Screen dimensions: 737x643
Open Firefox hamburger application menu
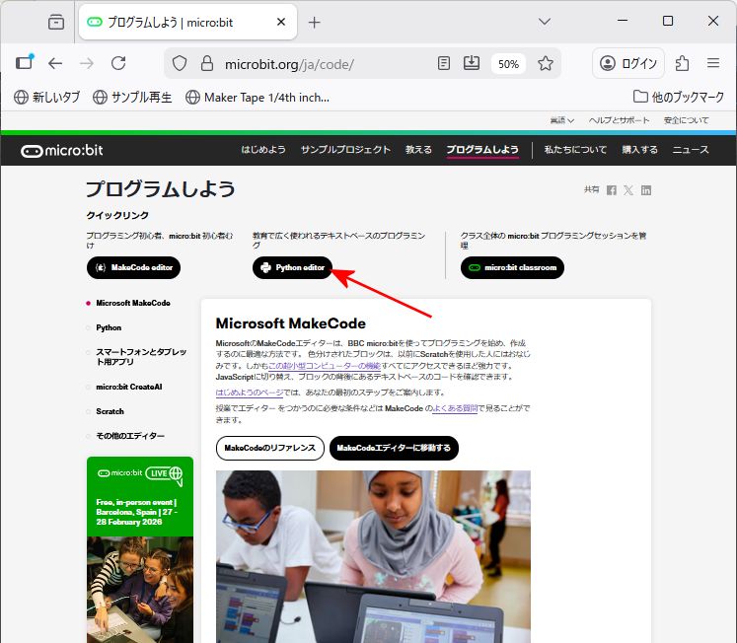point(713,63)
